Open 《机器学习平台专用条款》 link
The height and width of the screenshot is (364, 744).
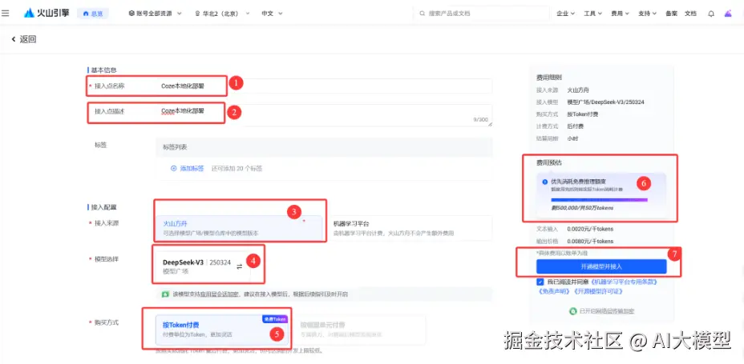(x=625, y=282)
